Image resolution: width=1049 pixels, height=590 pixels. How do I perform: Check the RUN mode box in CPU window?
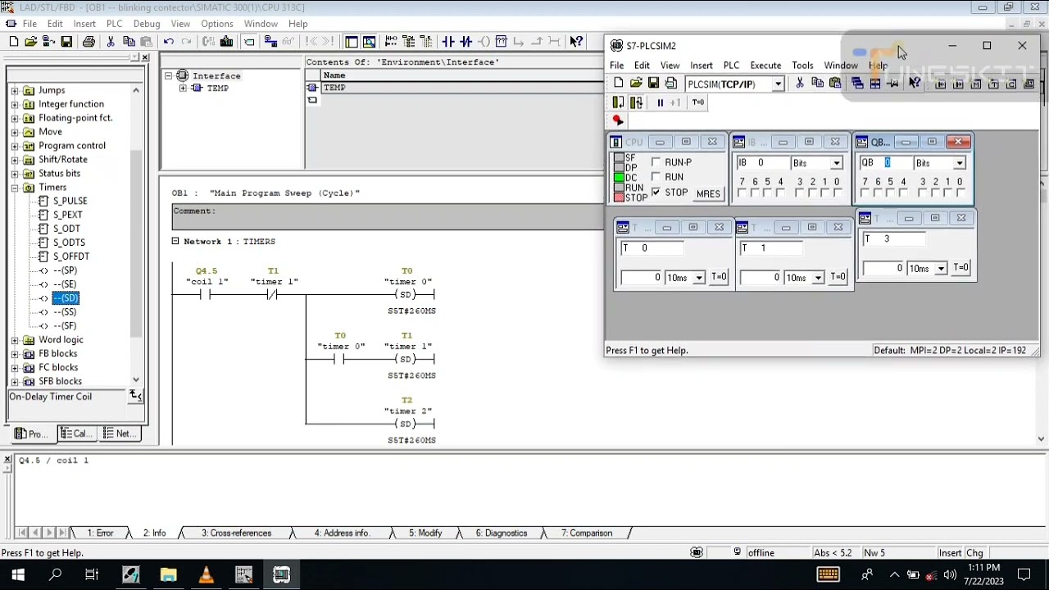click(x=656, y=177)
